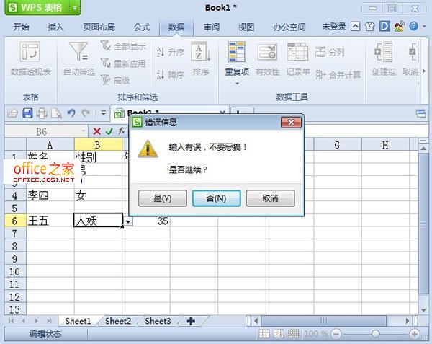Click the vertical scrollbar thumb

point(423,224)
